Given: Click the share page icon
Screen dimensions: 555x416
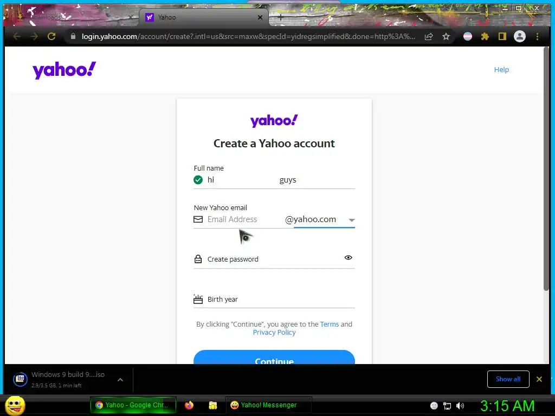Looking at the screenshot, I should (429, 36).
